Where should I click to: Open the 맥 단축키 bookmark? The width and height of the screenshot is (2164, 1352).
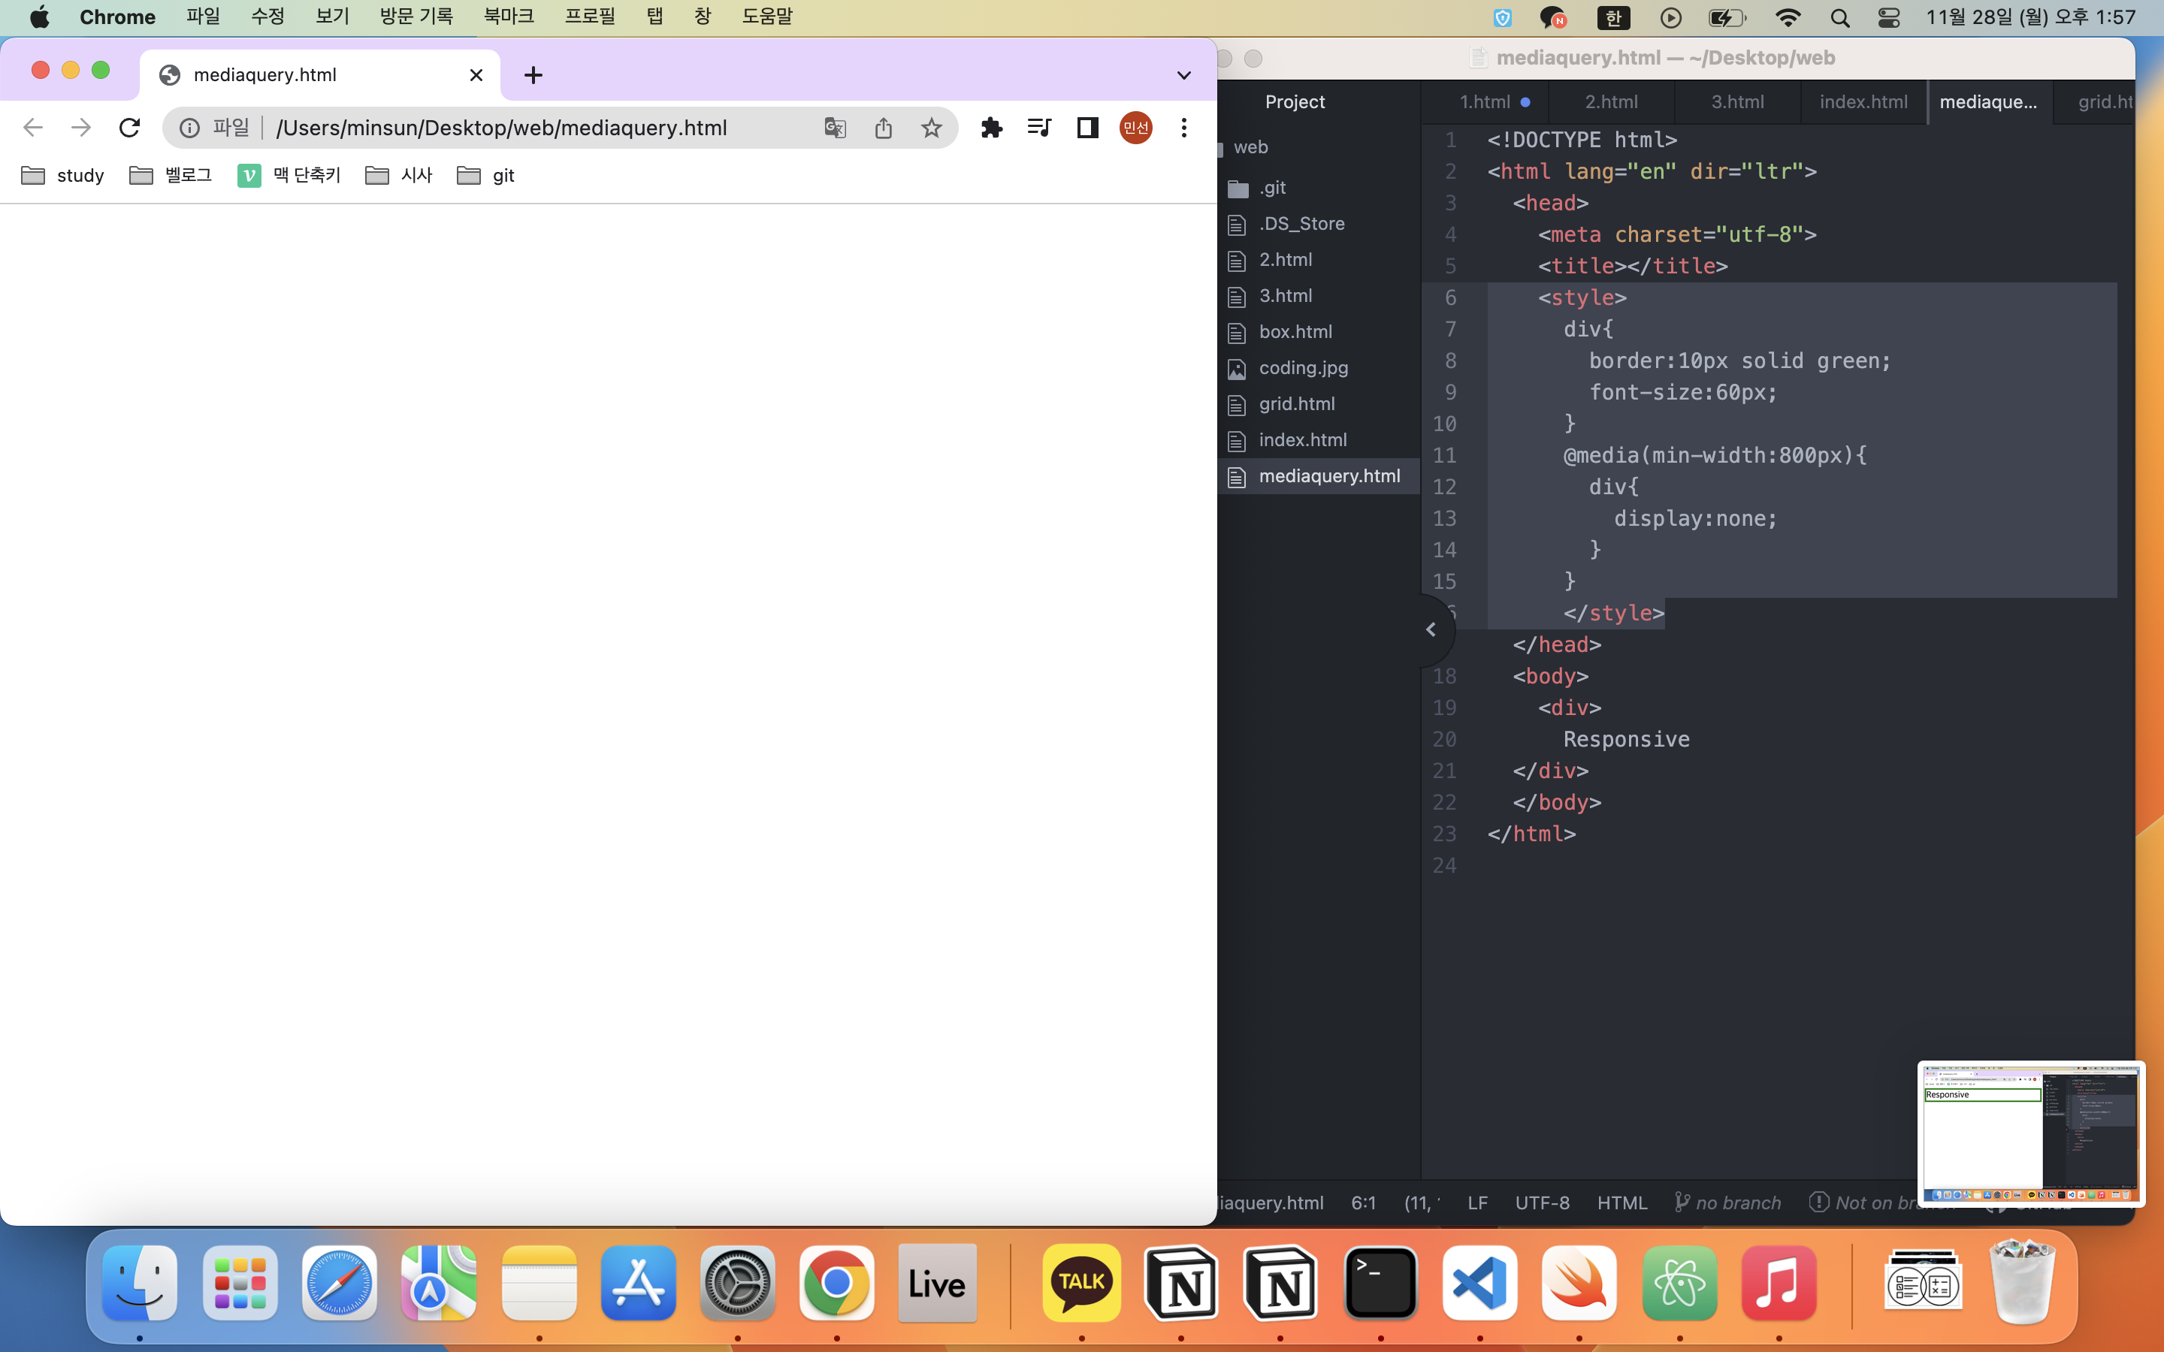point(289,175)
